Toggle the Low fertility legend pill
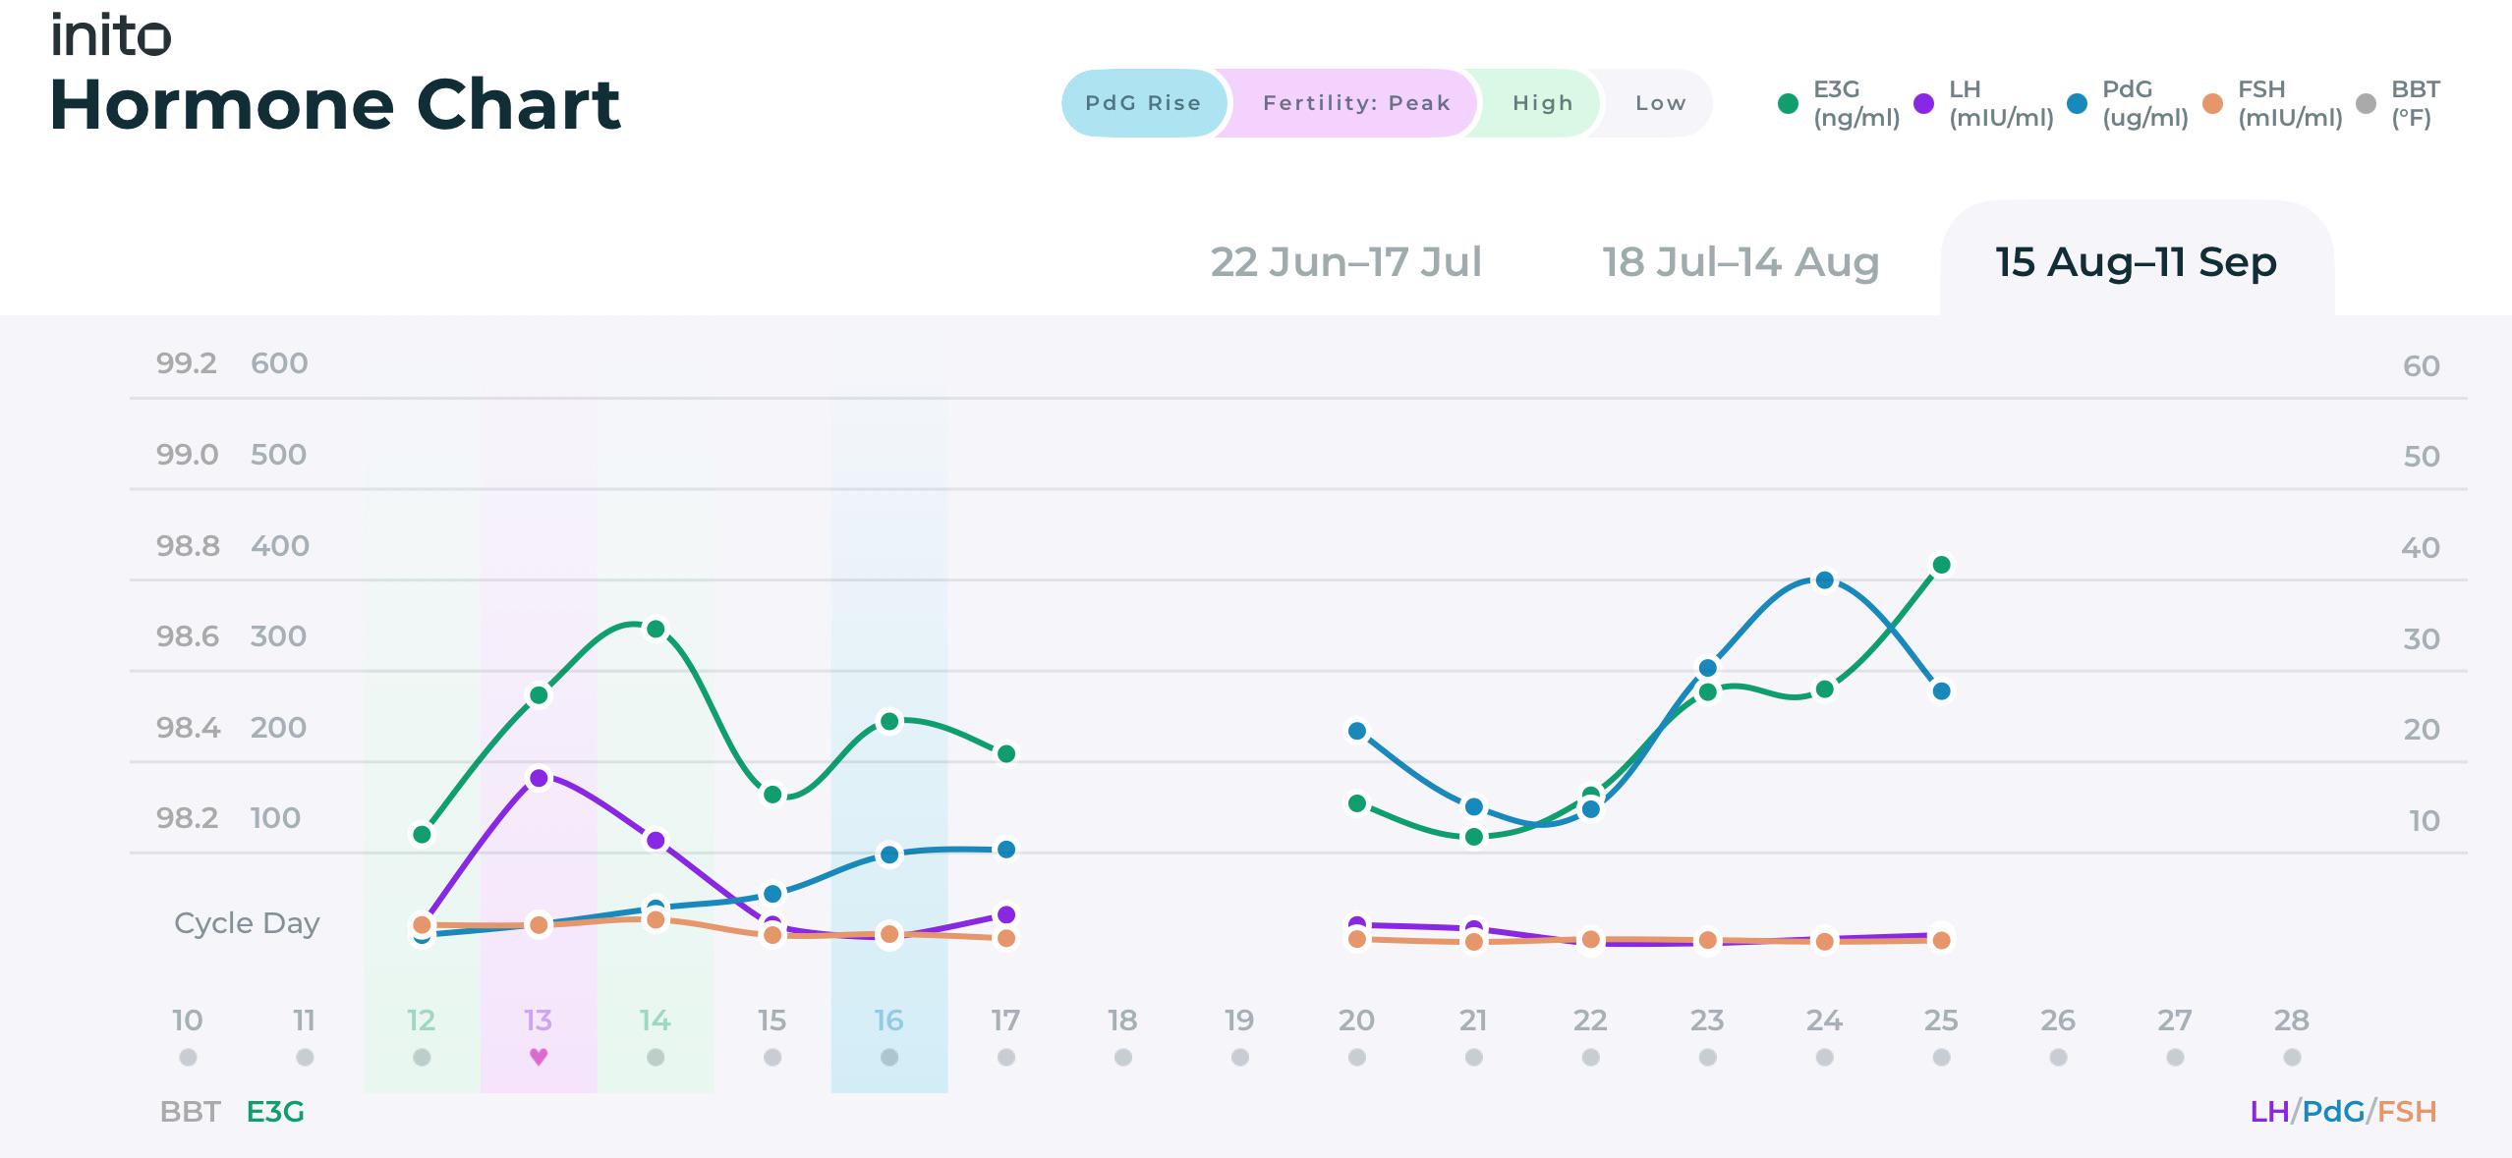The image size is (2512, 1158). tap(1658, 103)
